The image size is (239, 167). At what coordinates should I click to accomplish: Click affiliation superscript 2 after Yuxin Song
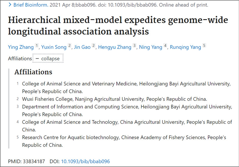(69, 45)
